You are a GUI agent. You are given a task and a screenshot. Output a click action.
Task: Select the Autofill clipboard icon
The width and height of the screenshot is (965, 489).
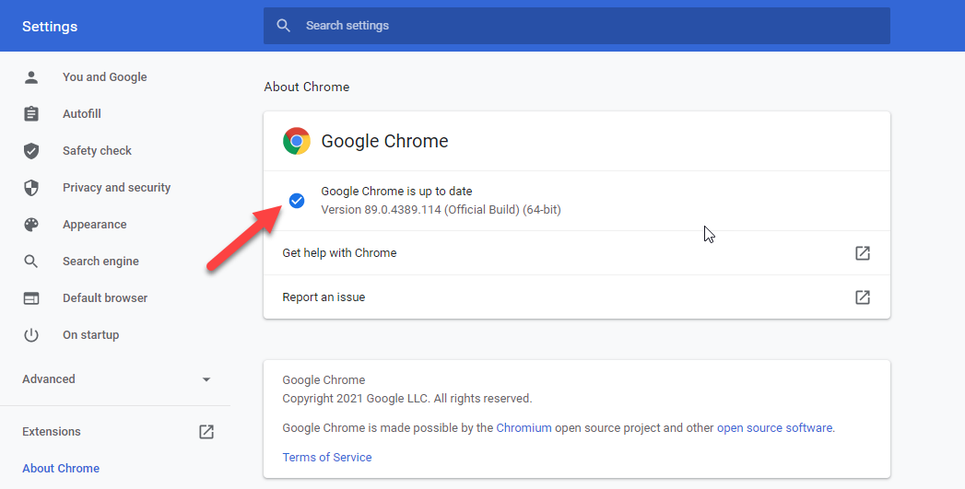pyautogui.click(x=30, y=114)
